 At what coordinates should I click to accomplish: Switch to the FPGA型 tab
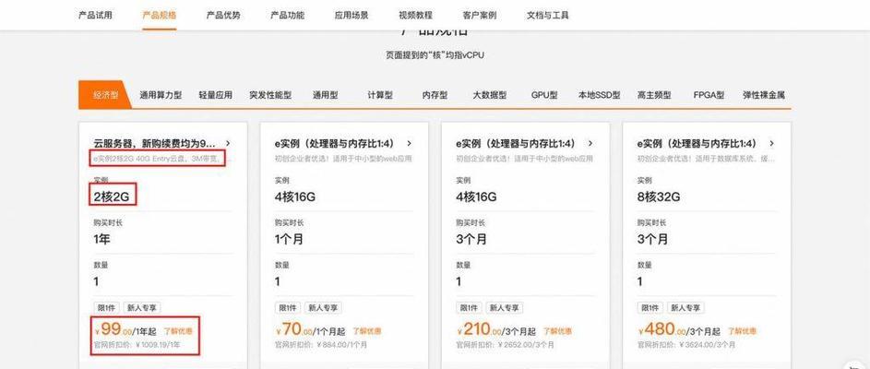(x=709, y=95)
